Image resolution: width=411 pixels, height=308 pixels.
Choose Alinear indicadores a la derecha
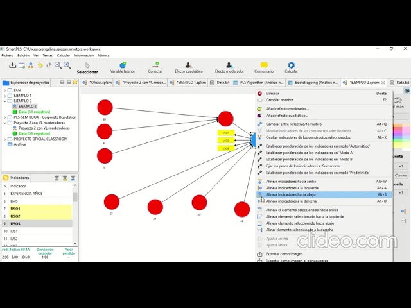click(x=324, y=201)
